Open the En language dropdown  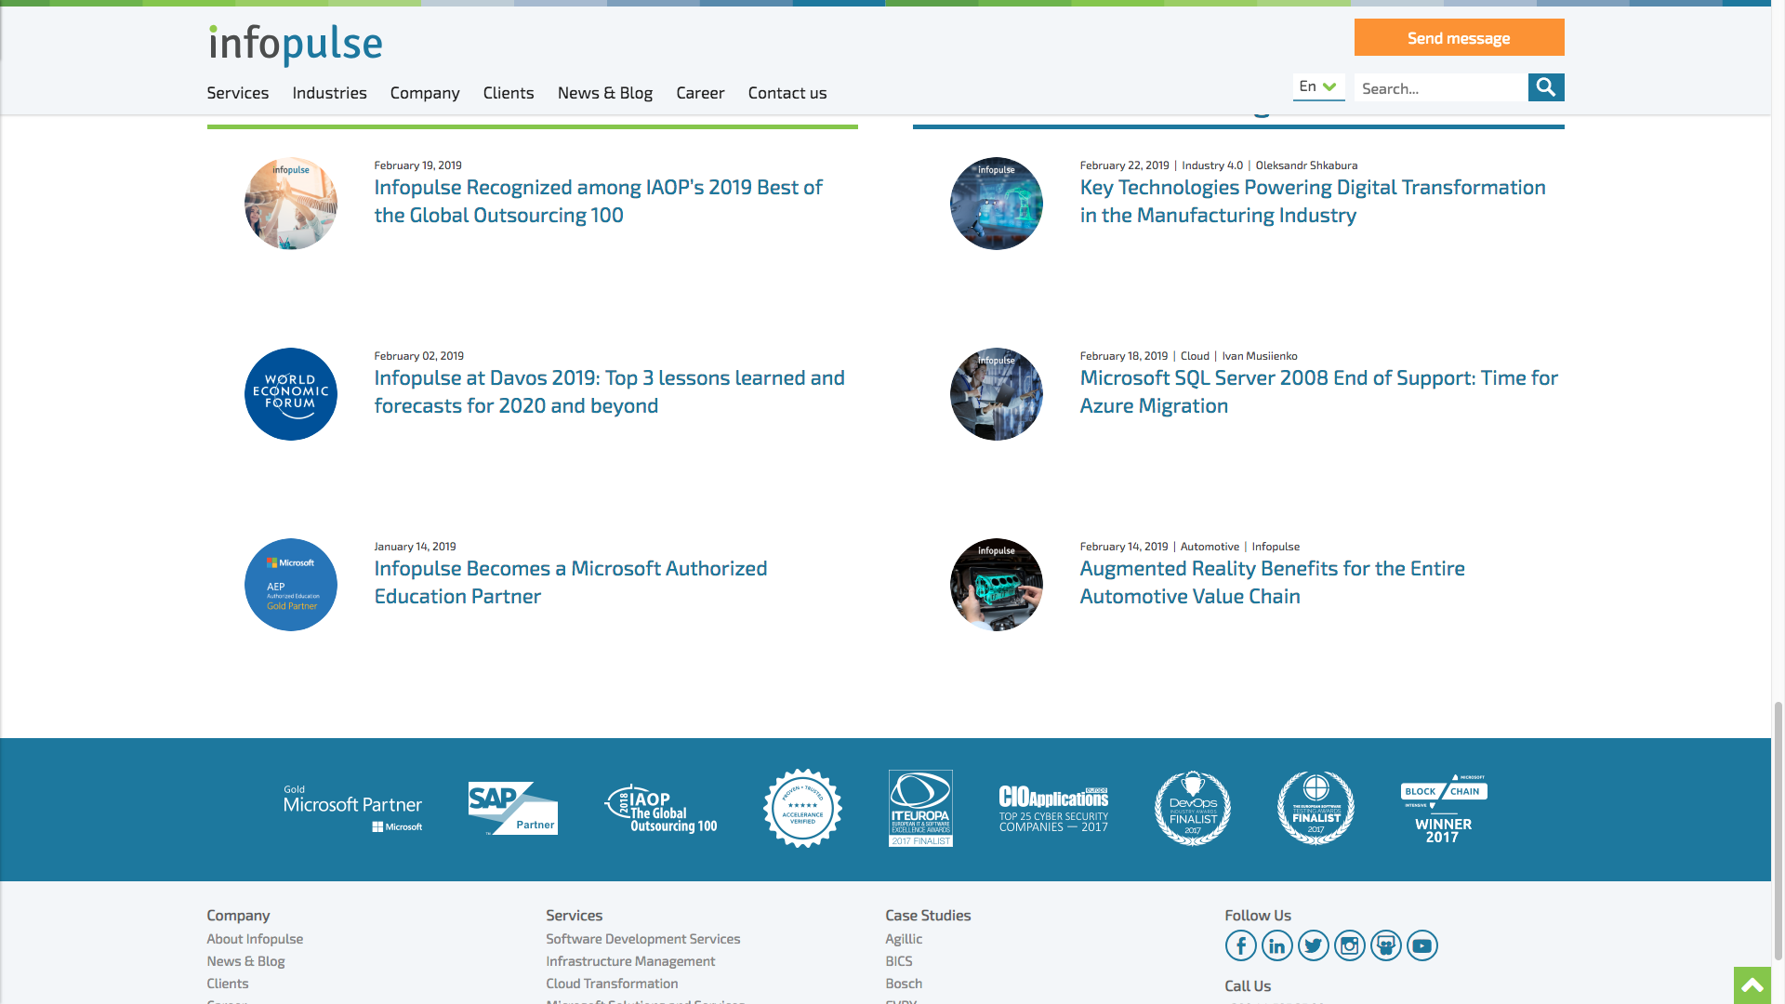click(1318, 86)
